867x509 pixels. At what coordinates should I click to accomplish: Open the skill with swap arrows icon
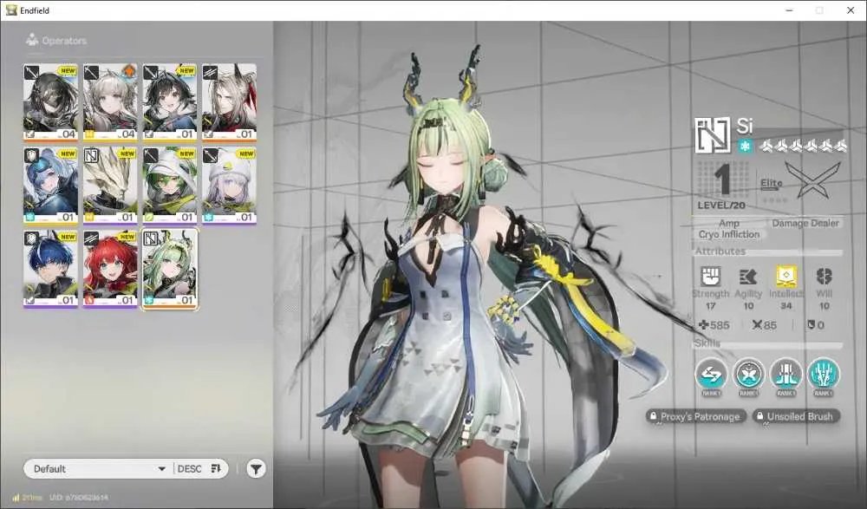(711, 375)
